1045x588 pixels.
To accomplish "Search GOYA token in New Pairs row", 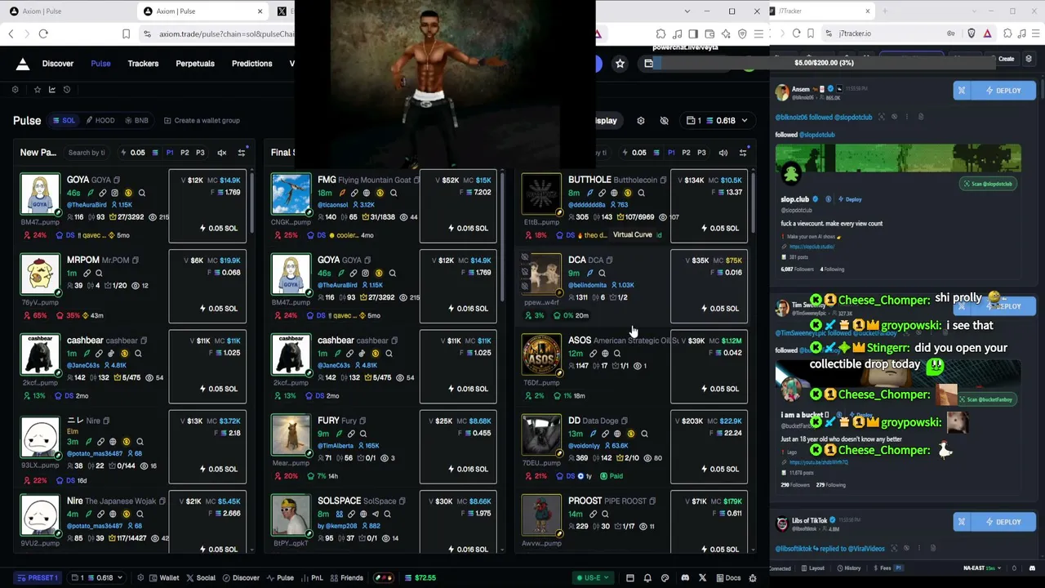I will point(141,194).
